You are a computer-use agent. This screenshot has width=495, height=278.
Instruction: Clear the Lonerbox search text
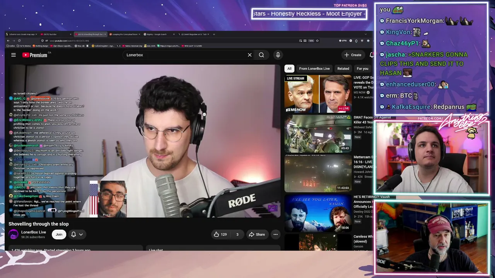point(249,55)
